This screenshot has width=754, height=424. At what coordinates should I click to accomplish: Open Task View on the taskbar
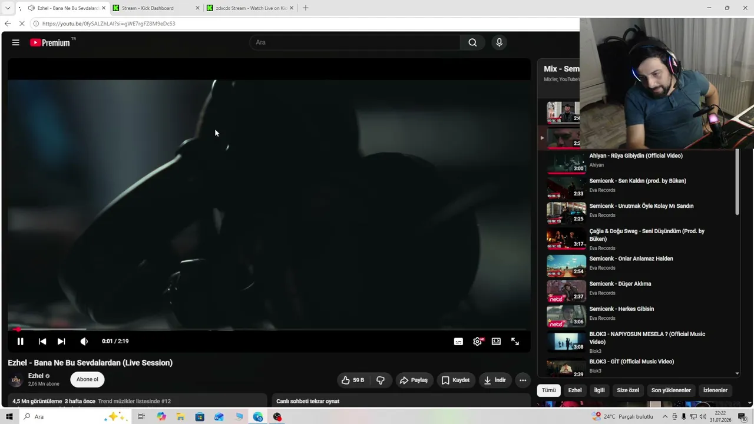coord(141,417)
